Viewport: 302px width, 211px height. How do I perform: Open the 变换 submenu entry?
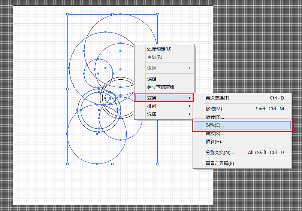[164, 98]
